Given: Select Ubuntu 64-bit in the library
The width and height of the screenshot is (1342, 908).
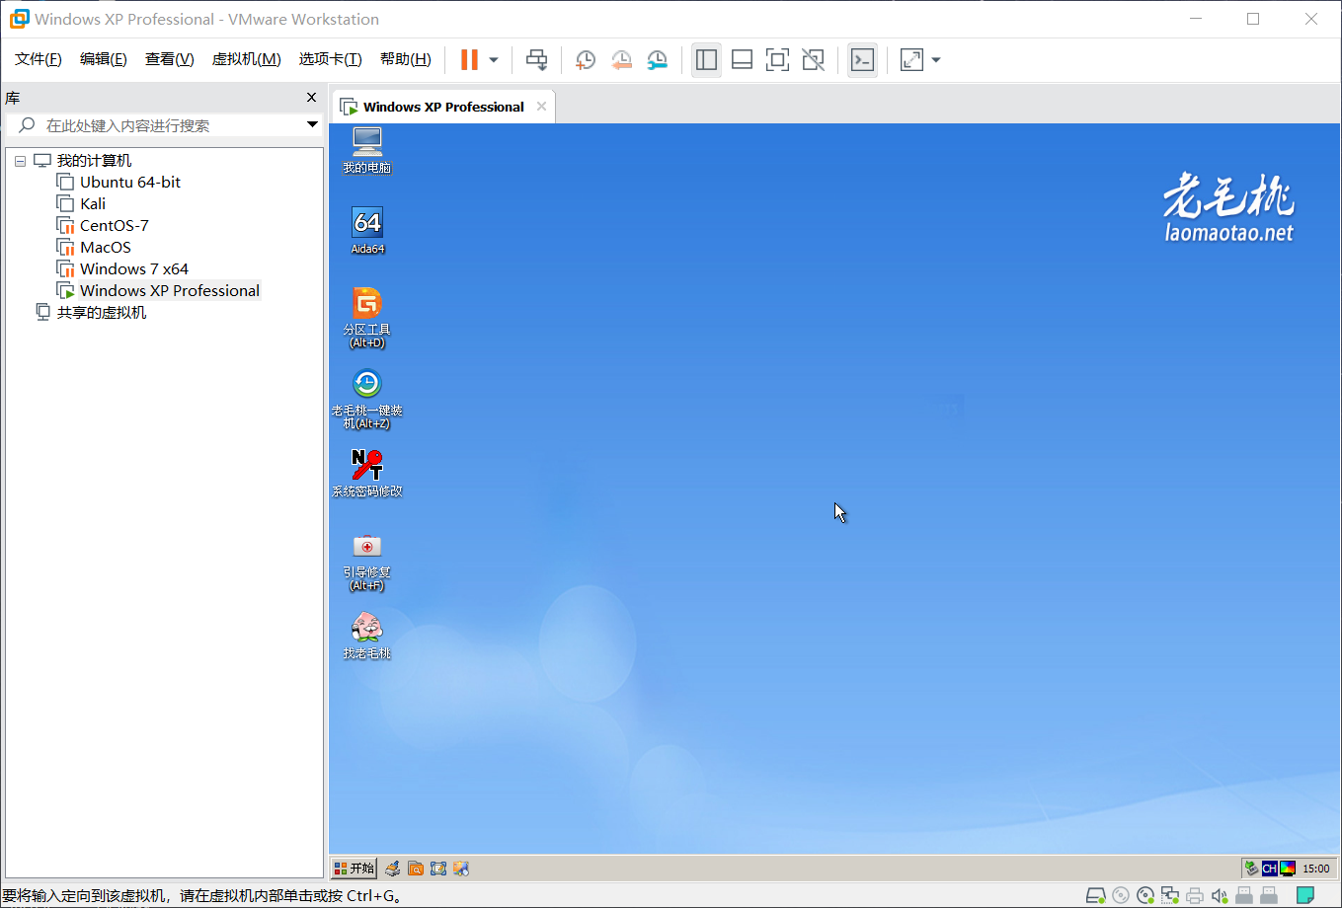Looking at the screenshot, I should coord(129,182).
